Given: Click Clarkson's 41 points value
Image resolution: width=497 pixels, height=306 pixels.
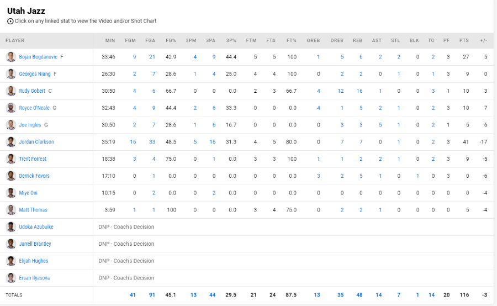Looking at the screenshot, I should click(x=466, y=142).
